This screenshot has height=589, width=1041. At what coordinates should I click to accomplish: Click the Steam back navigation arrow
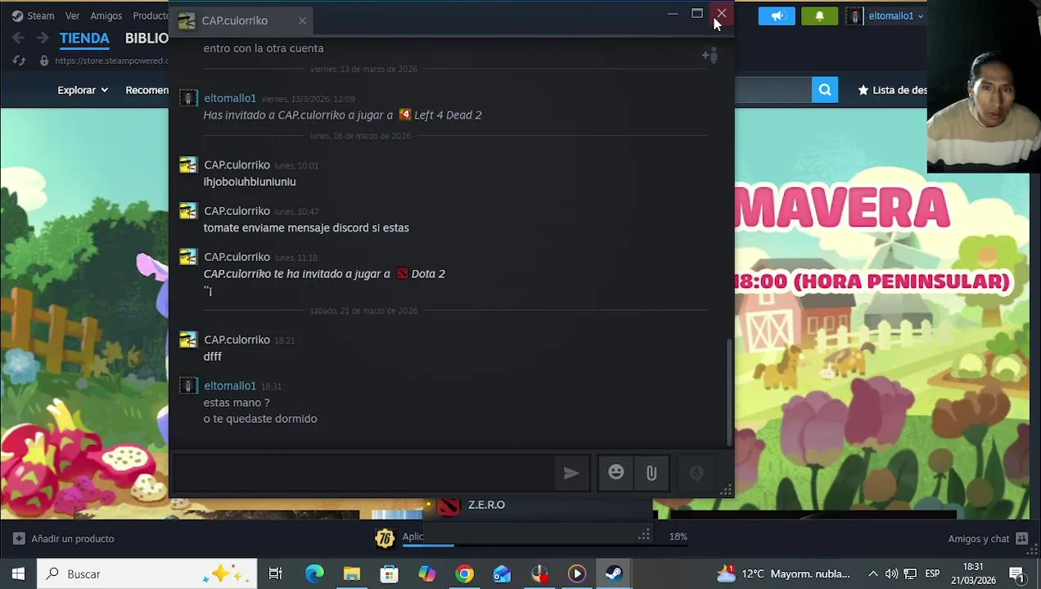click(18, 38)
